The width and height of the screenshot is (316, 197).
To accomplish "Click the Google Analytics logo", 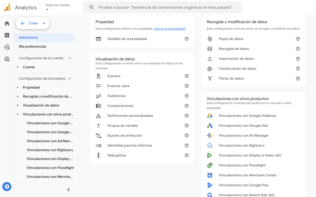I will coord(7,8).
